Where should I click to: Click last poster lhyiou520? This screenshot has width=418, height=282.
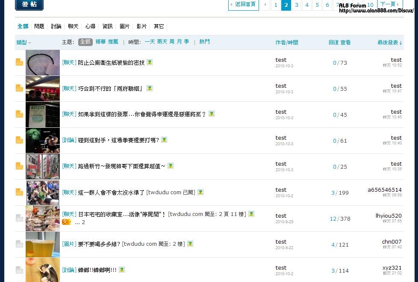pos(389,216)
